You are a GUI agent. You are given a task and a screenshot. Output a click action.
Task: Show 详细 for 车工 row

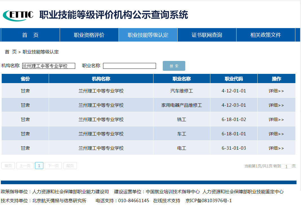pyautogui.click(x=276, y=134)
